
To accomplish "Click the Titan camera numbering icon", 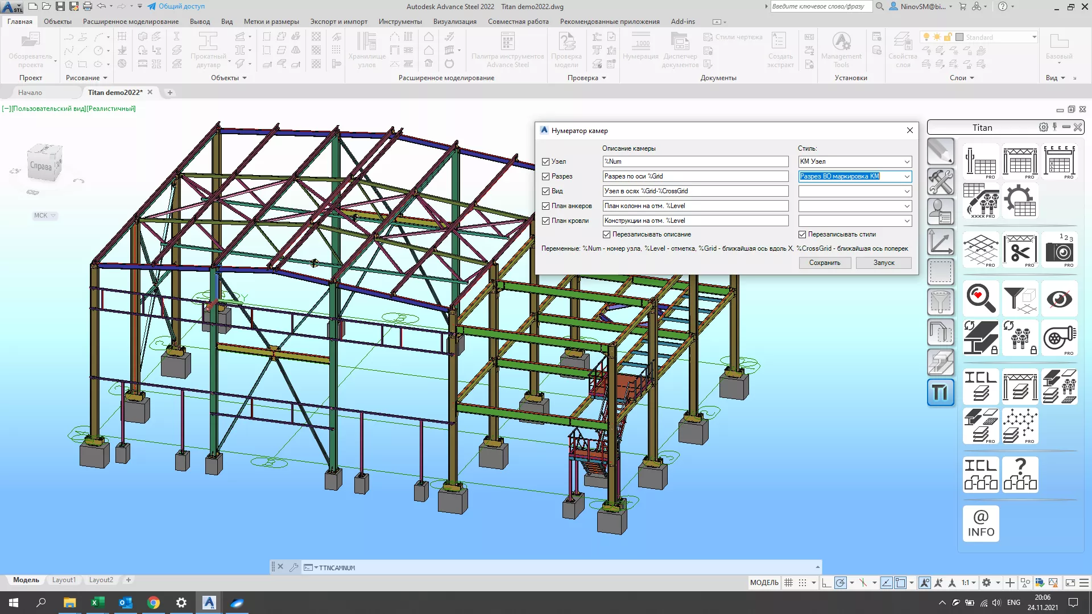I will tap(1060, 250).
